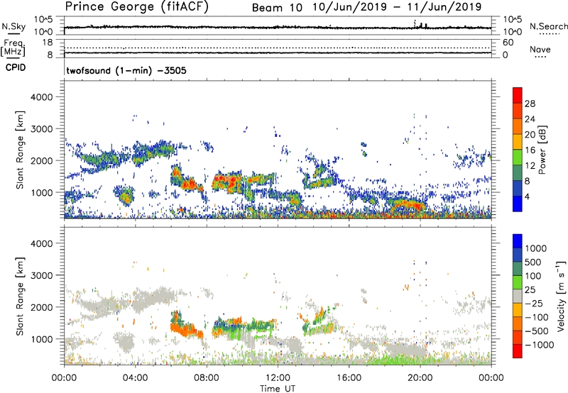Click the "N.Sky" axis label
Viewport: 568px width, 393px height.
(13, 26)
